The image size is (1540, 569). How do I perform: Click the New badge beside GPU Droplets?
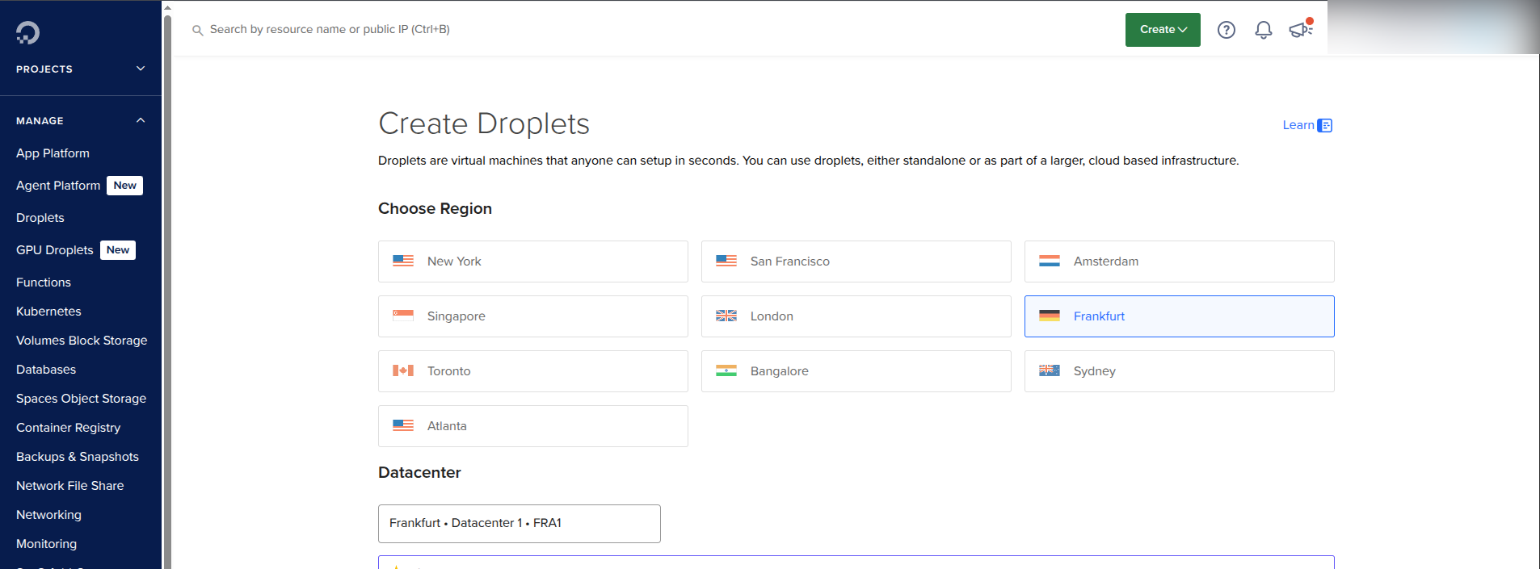pyautogui.click(x=118, y=250)
